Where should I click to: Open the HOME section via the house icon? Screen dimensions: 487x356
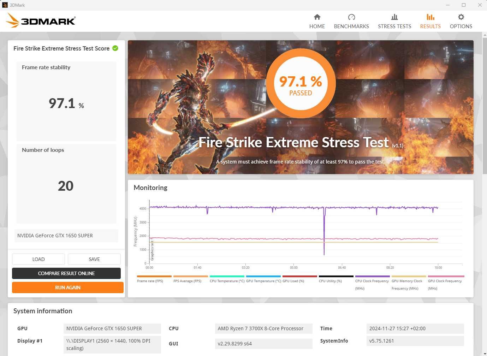tap(317, 17)
